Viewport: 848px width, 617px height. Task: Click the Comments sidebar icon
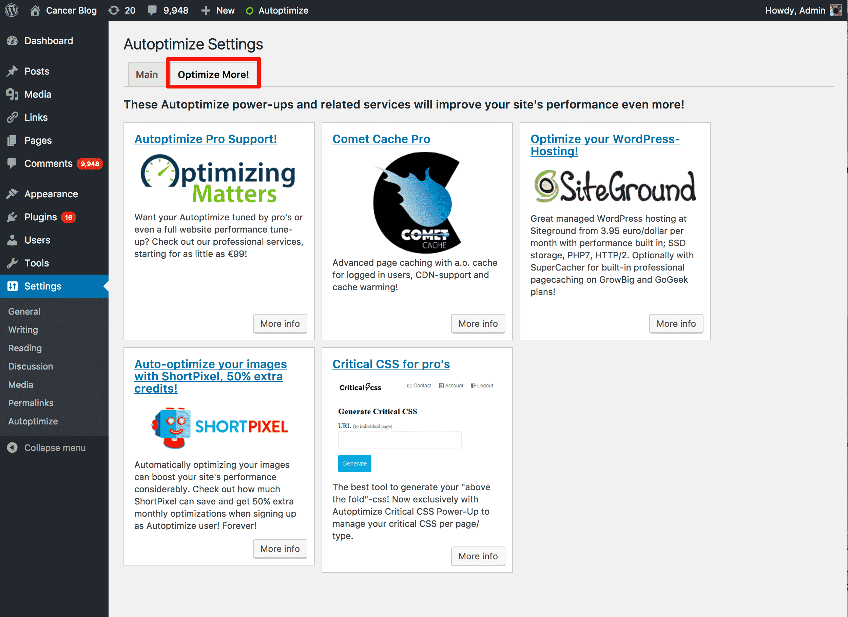coord(12,163)
